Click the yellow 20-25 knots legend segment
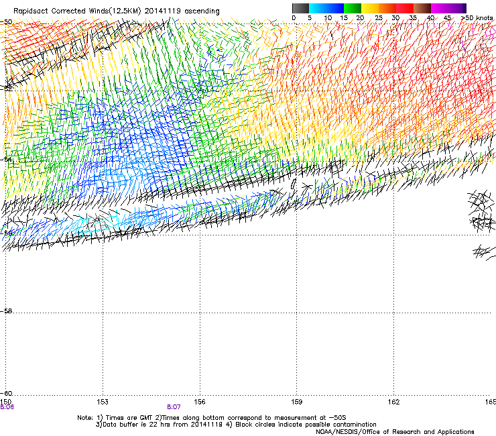 (370, 8)
